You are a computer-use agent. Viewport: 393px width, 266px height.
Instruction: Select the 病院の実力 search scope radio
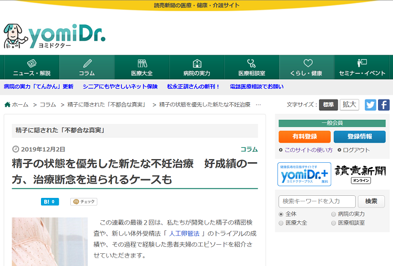pyautogui.click(x=333, y=214)
